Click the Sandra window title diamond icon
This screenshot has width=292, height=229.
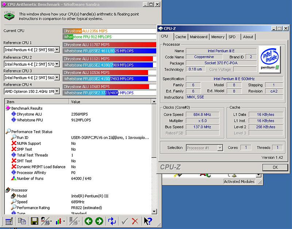click(x=4, y=4)
